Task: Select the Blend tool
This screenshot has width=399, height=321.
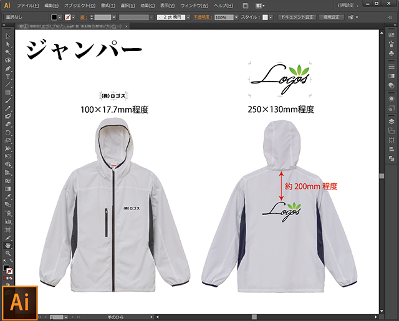Action: pyautogui.click(x=8, y=204)
